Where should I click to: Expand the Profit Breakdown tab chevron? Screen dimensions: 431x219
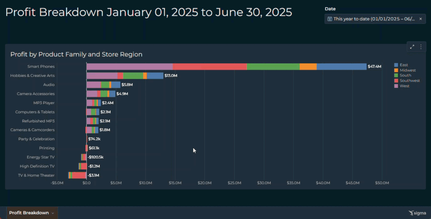53,213
